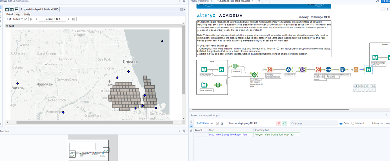Add a new workflow tab
The height and width of the screenshot is (161, 390).
[259, 1]
